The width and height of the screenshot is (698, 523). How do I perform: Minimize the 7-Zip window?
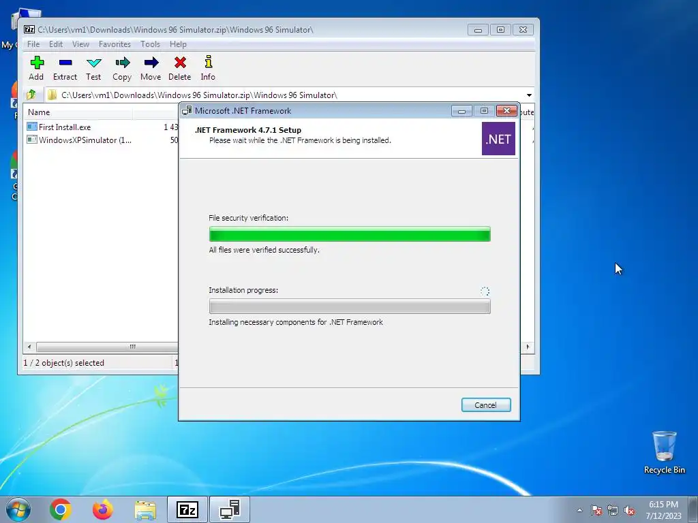[x=478, y=30]
